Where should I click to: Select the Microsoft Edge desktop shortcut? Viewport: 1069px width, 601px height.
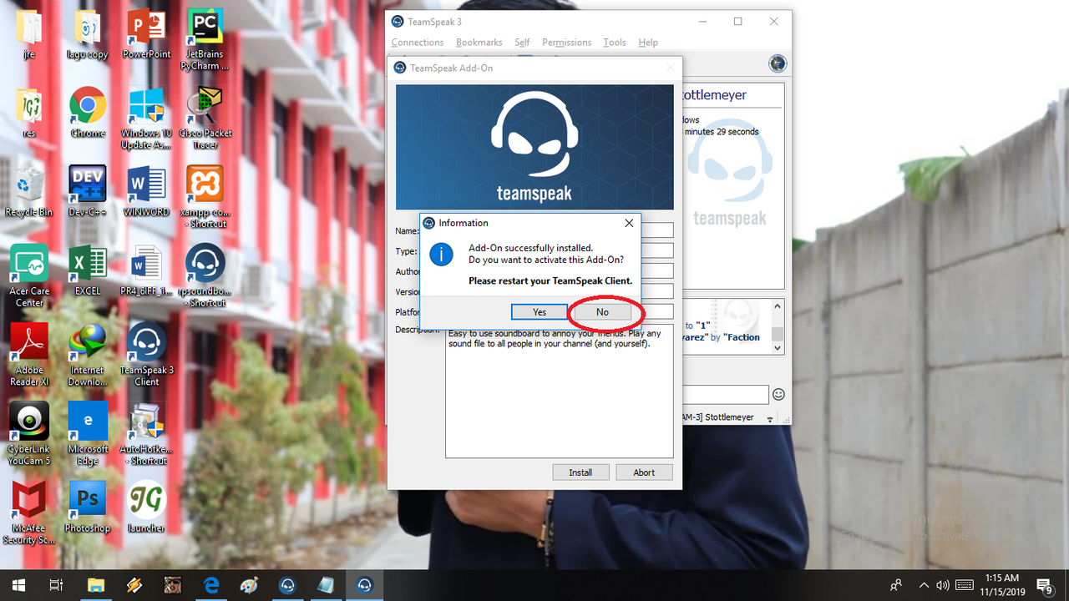pyautogui.click(x=88, y=432)
